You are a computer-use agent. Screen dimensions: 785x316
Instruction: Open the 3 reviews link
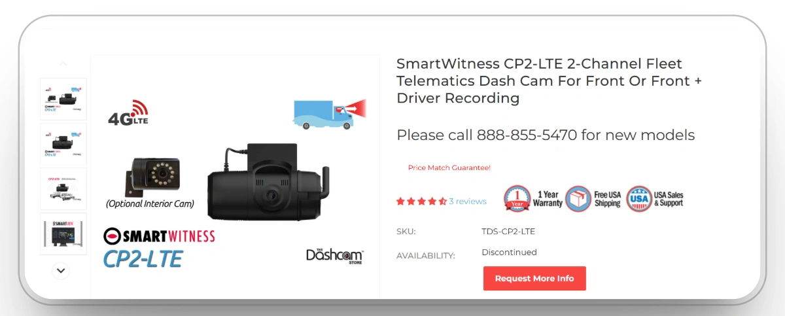468,202
